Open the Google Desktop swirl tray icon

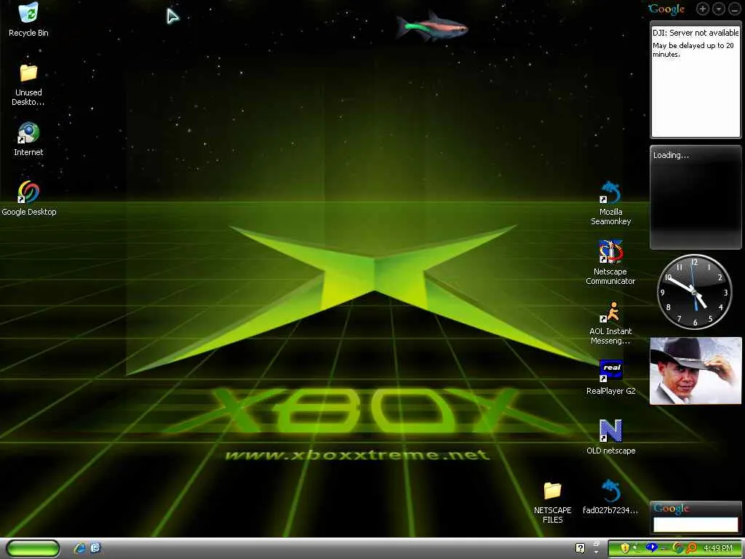(678, 548)
